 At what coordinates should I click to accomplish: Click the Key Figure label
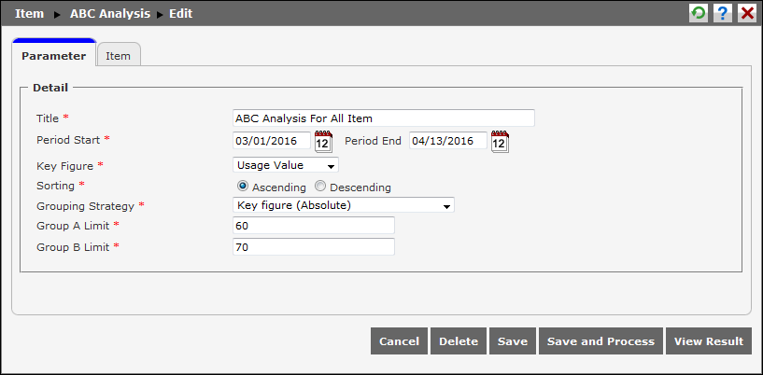coord(64,166)
